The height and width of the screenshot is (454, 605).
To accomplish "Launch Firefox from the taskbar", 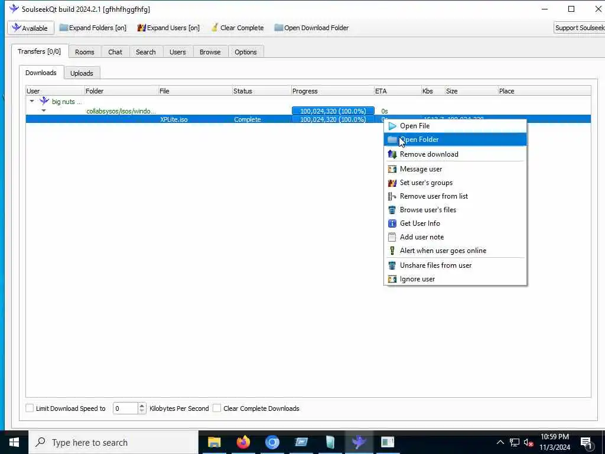I will [243, 442].
